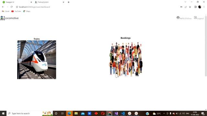The height and width of the screenshot is (116, 207).
Task: Click the Trains heading
Action: pyautogui.click(x=37, y=39)
